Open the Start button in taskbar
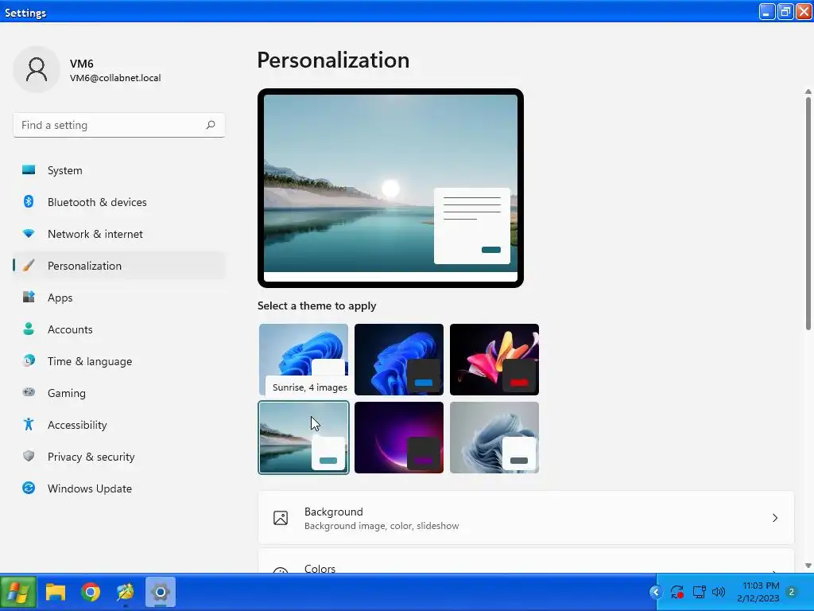Screen dimensions: 814x611 (18, 592)
